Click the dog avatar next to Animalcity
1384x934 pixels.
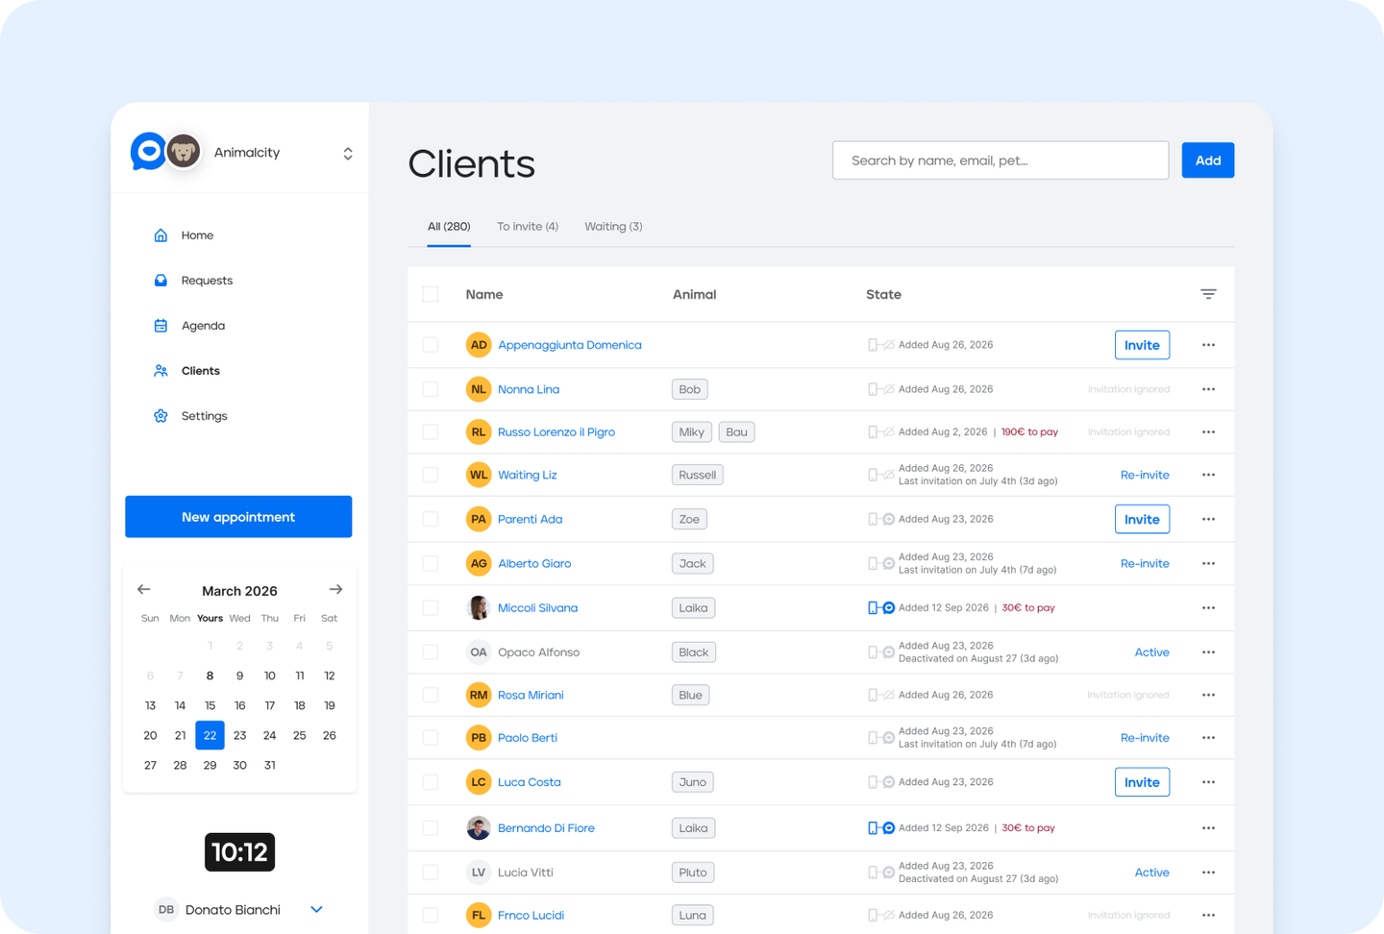click(x=183, y=151)
